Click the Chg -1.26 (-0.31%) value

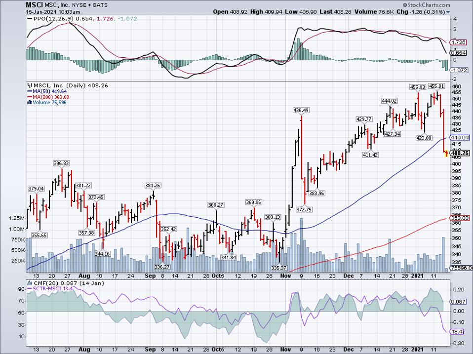421,12
